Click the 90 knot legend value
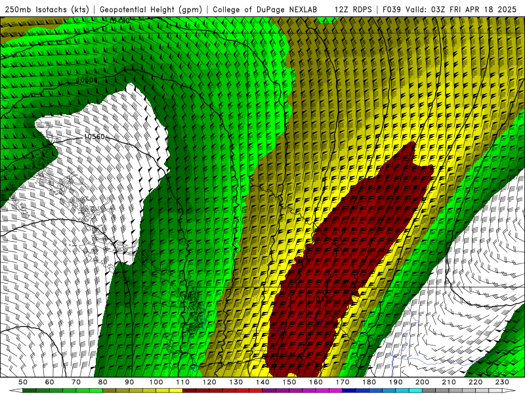The height and width of the screenshot is (394, 525). tap(129, 382)
